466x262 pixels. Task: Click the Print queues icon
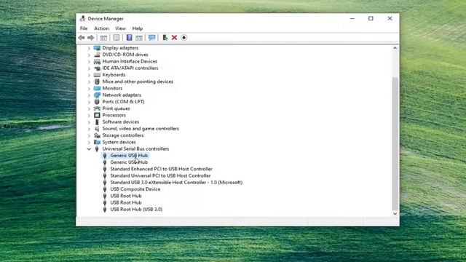(x=97, y=108)
